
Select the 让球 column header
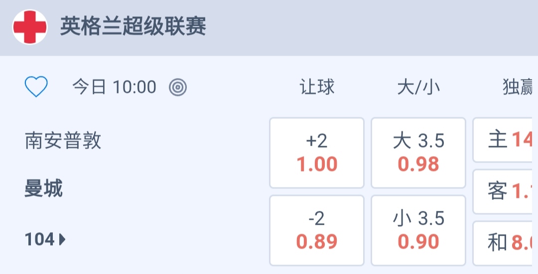317,88
